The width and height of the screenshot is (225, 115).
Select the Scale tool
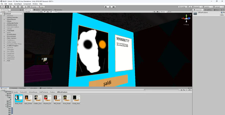coord(14,7)
